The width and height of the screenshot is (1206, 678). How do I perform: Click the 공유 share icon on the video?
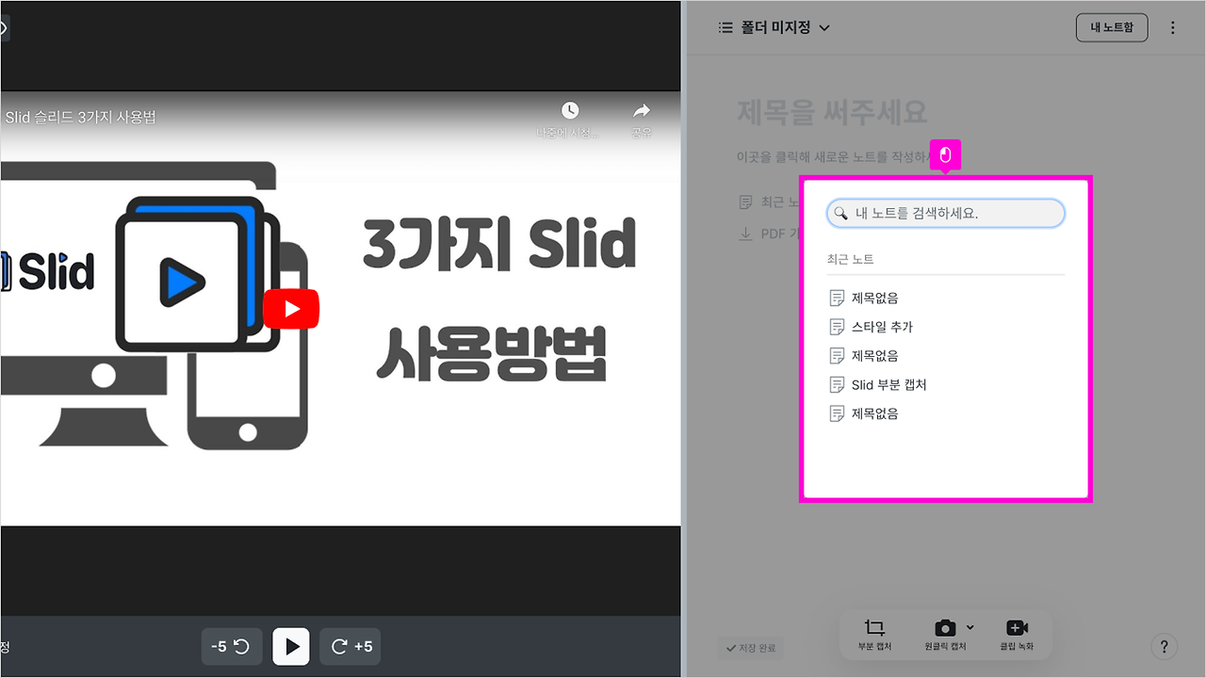(642, 111)
